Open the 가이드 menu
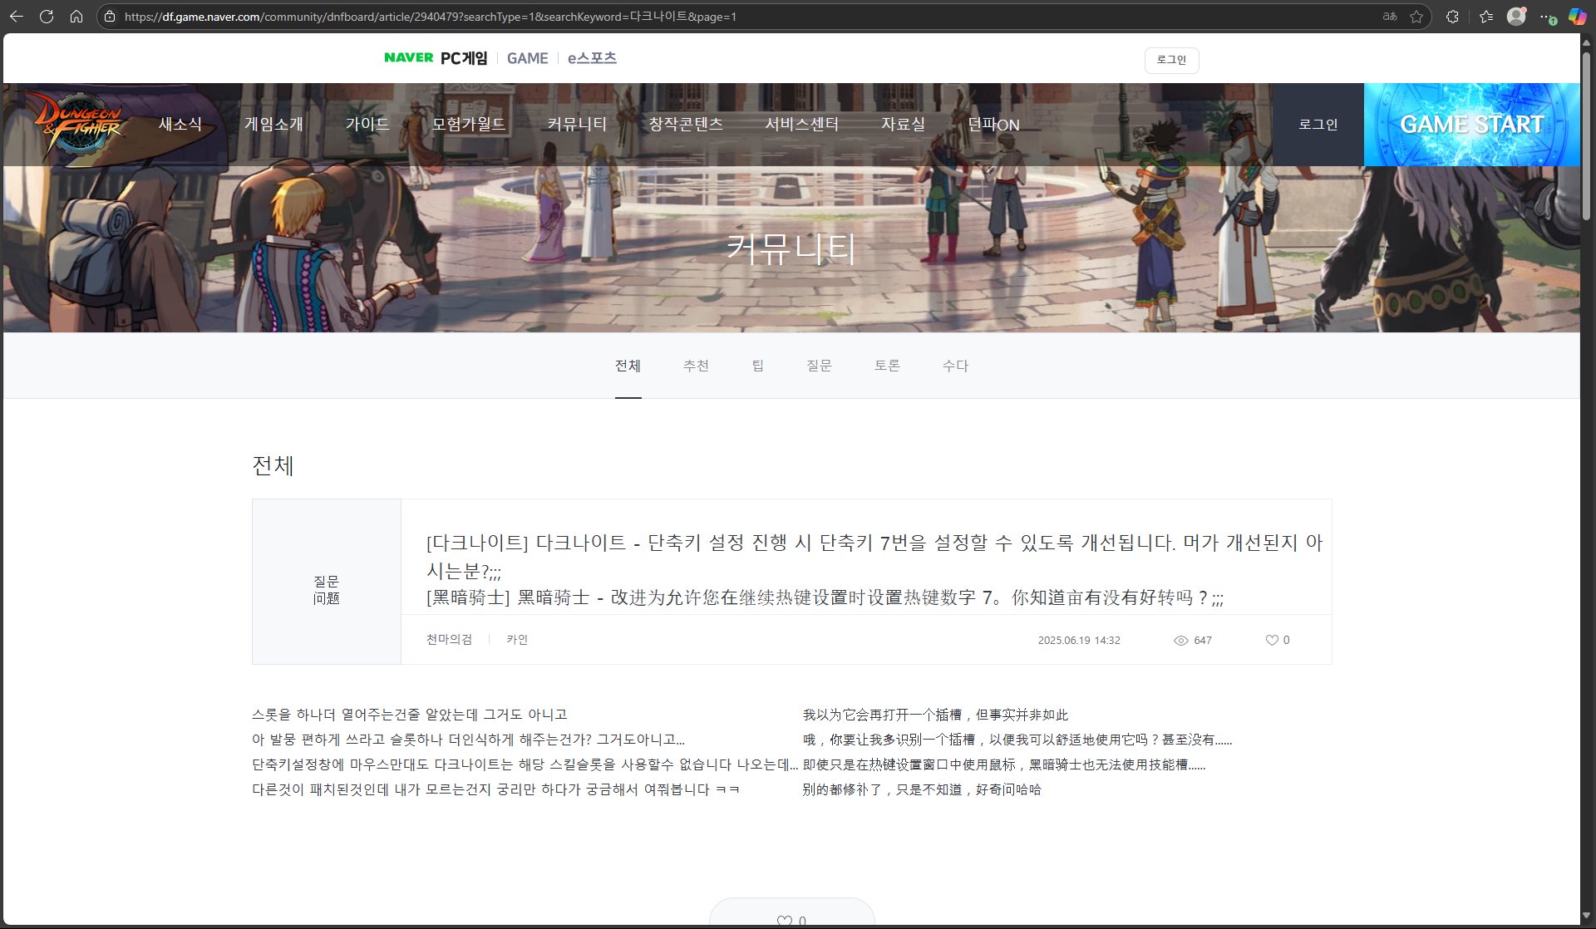 [367, 125]
